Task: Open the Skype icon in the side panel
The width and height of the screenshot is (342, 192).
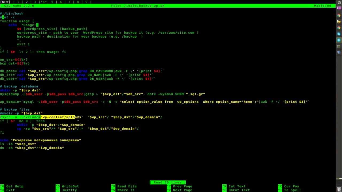Action: [339, 34]
